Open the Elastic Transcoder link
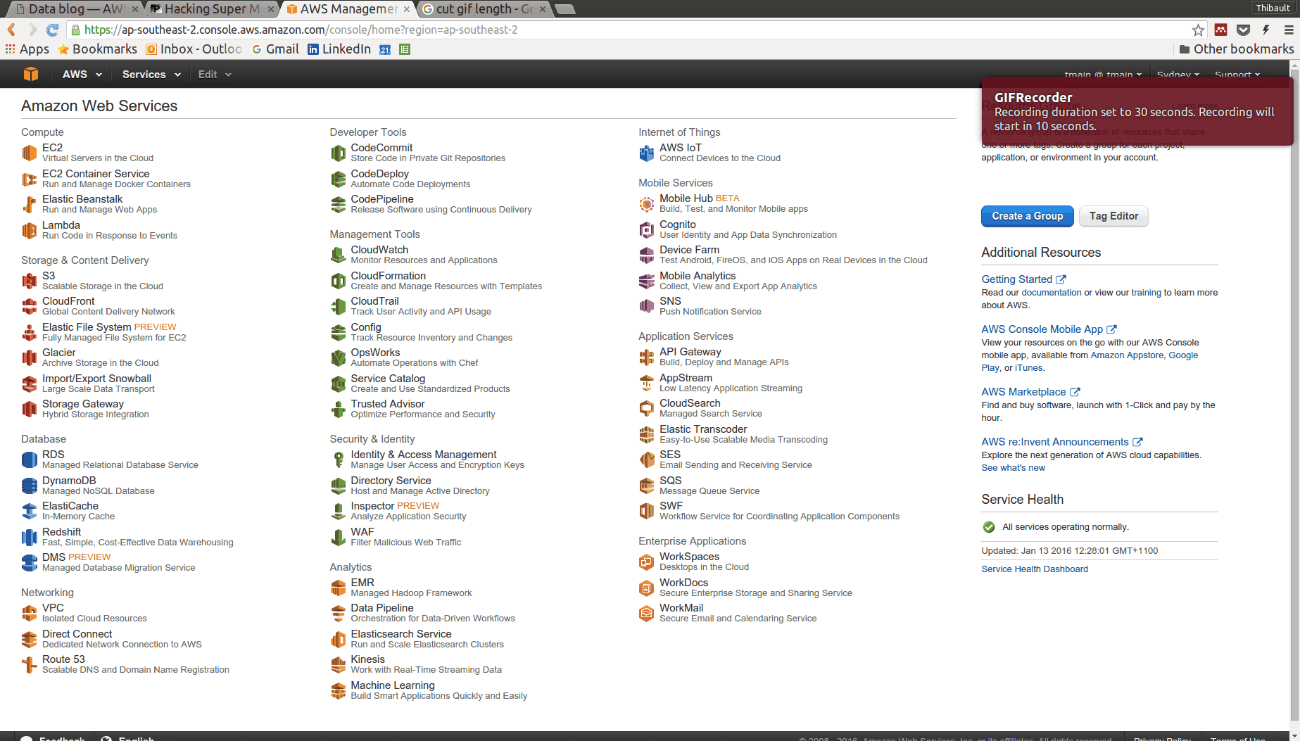 703,429
